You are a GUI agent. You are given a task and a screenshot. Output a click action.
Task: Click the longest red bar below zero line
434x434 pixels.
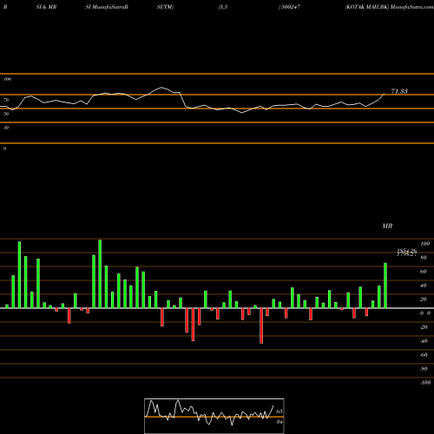coord(261,325)
